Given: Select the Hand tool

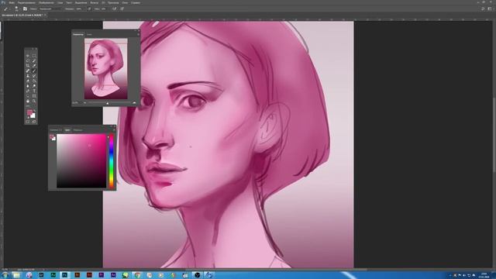Looking at the screenshot, I should [28, 102].
